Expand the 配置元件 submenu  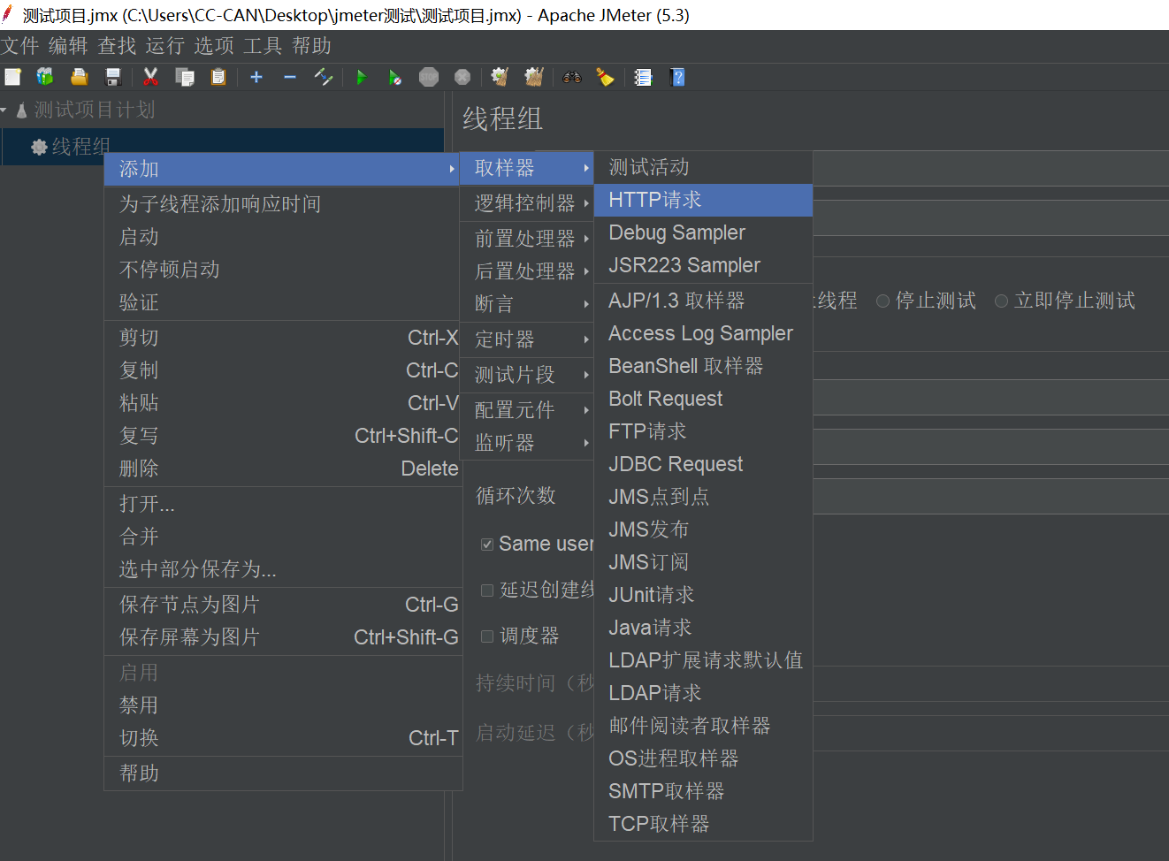coord(527,410)
